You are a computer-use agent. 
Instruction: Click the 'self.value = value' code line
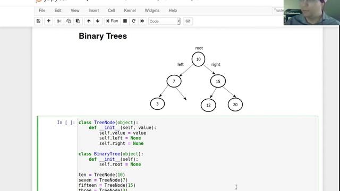[123, 133]
